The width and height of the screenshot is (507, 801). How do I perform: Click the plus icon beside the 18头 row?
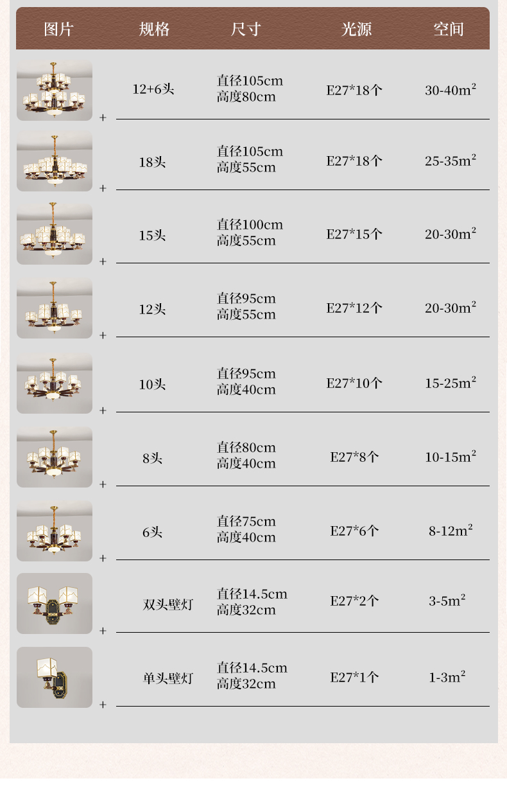tap(103, 189)
